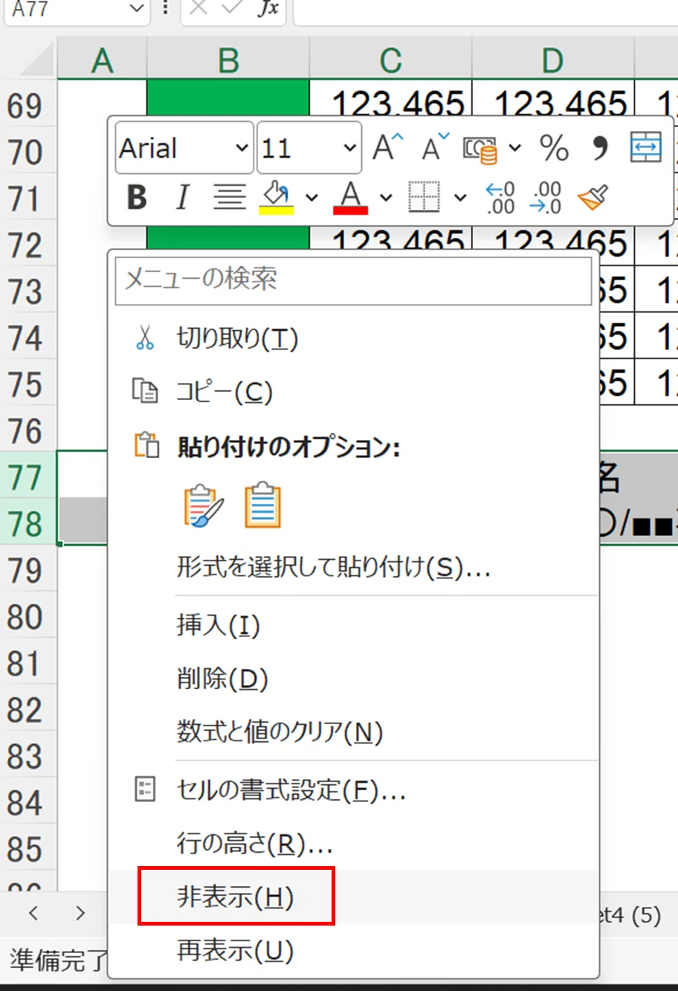
Task: Apply borders from mini toolbar
Action: 424,198
